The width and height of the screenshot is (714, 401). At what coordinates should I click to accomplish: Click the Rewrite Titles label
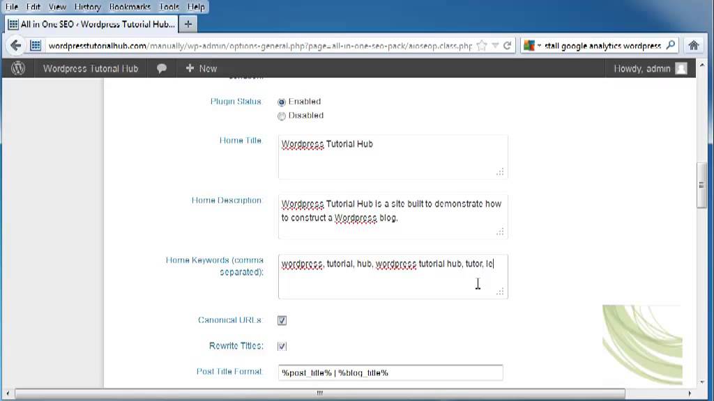click(236, 346)
